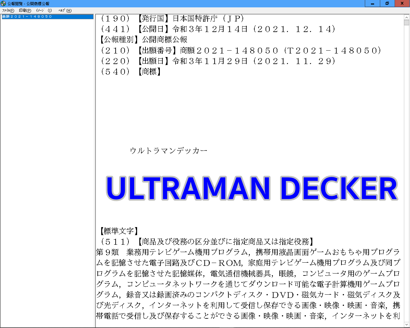Open the 印刷(P) menu
Viewport: 410px width, 328px height.
point(25,11)
